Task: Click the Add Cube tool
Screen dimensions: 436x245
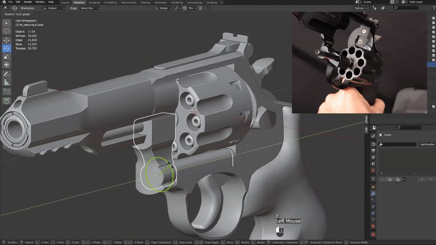Action: (x=6, y=92)
